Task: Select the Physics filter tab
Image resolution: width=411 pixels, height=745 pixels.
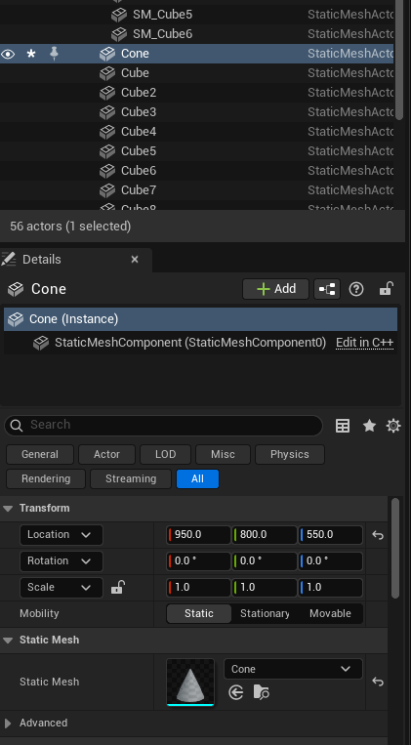Action: 290,454
